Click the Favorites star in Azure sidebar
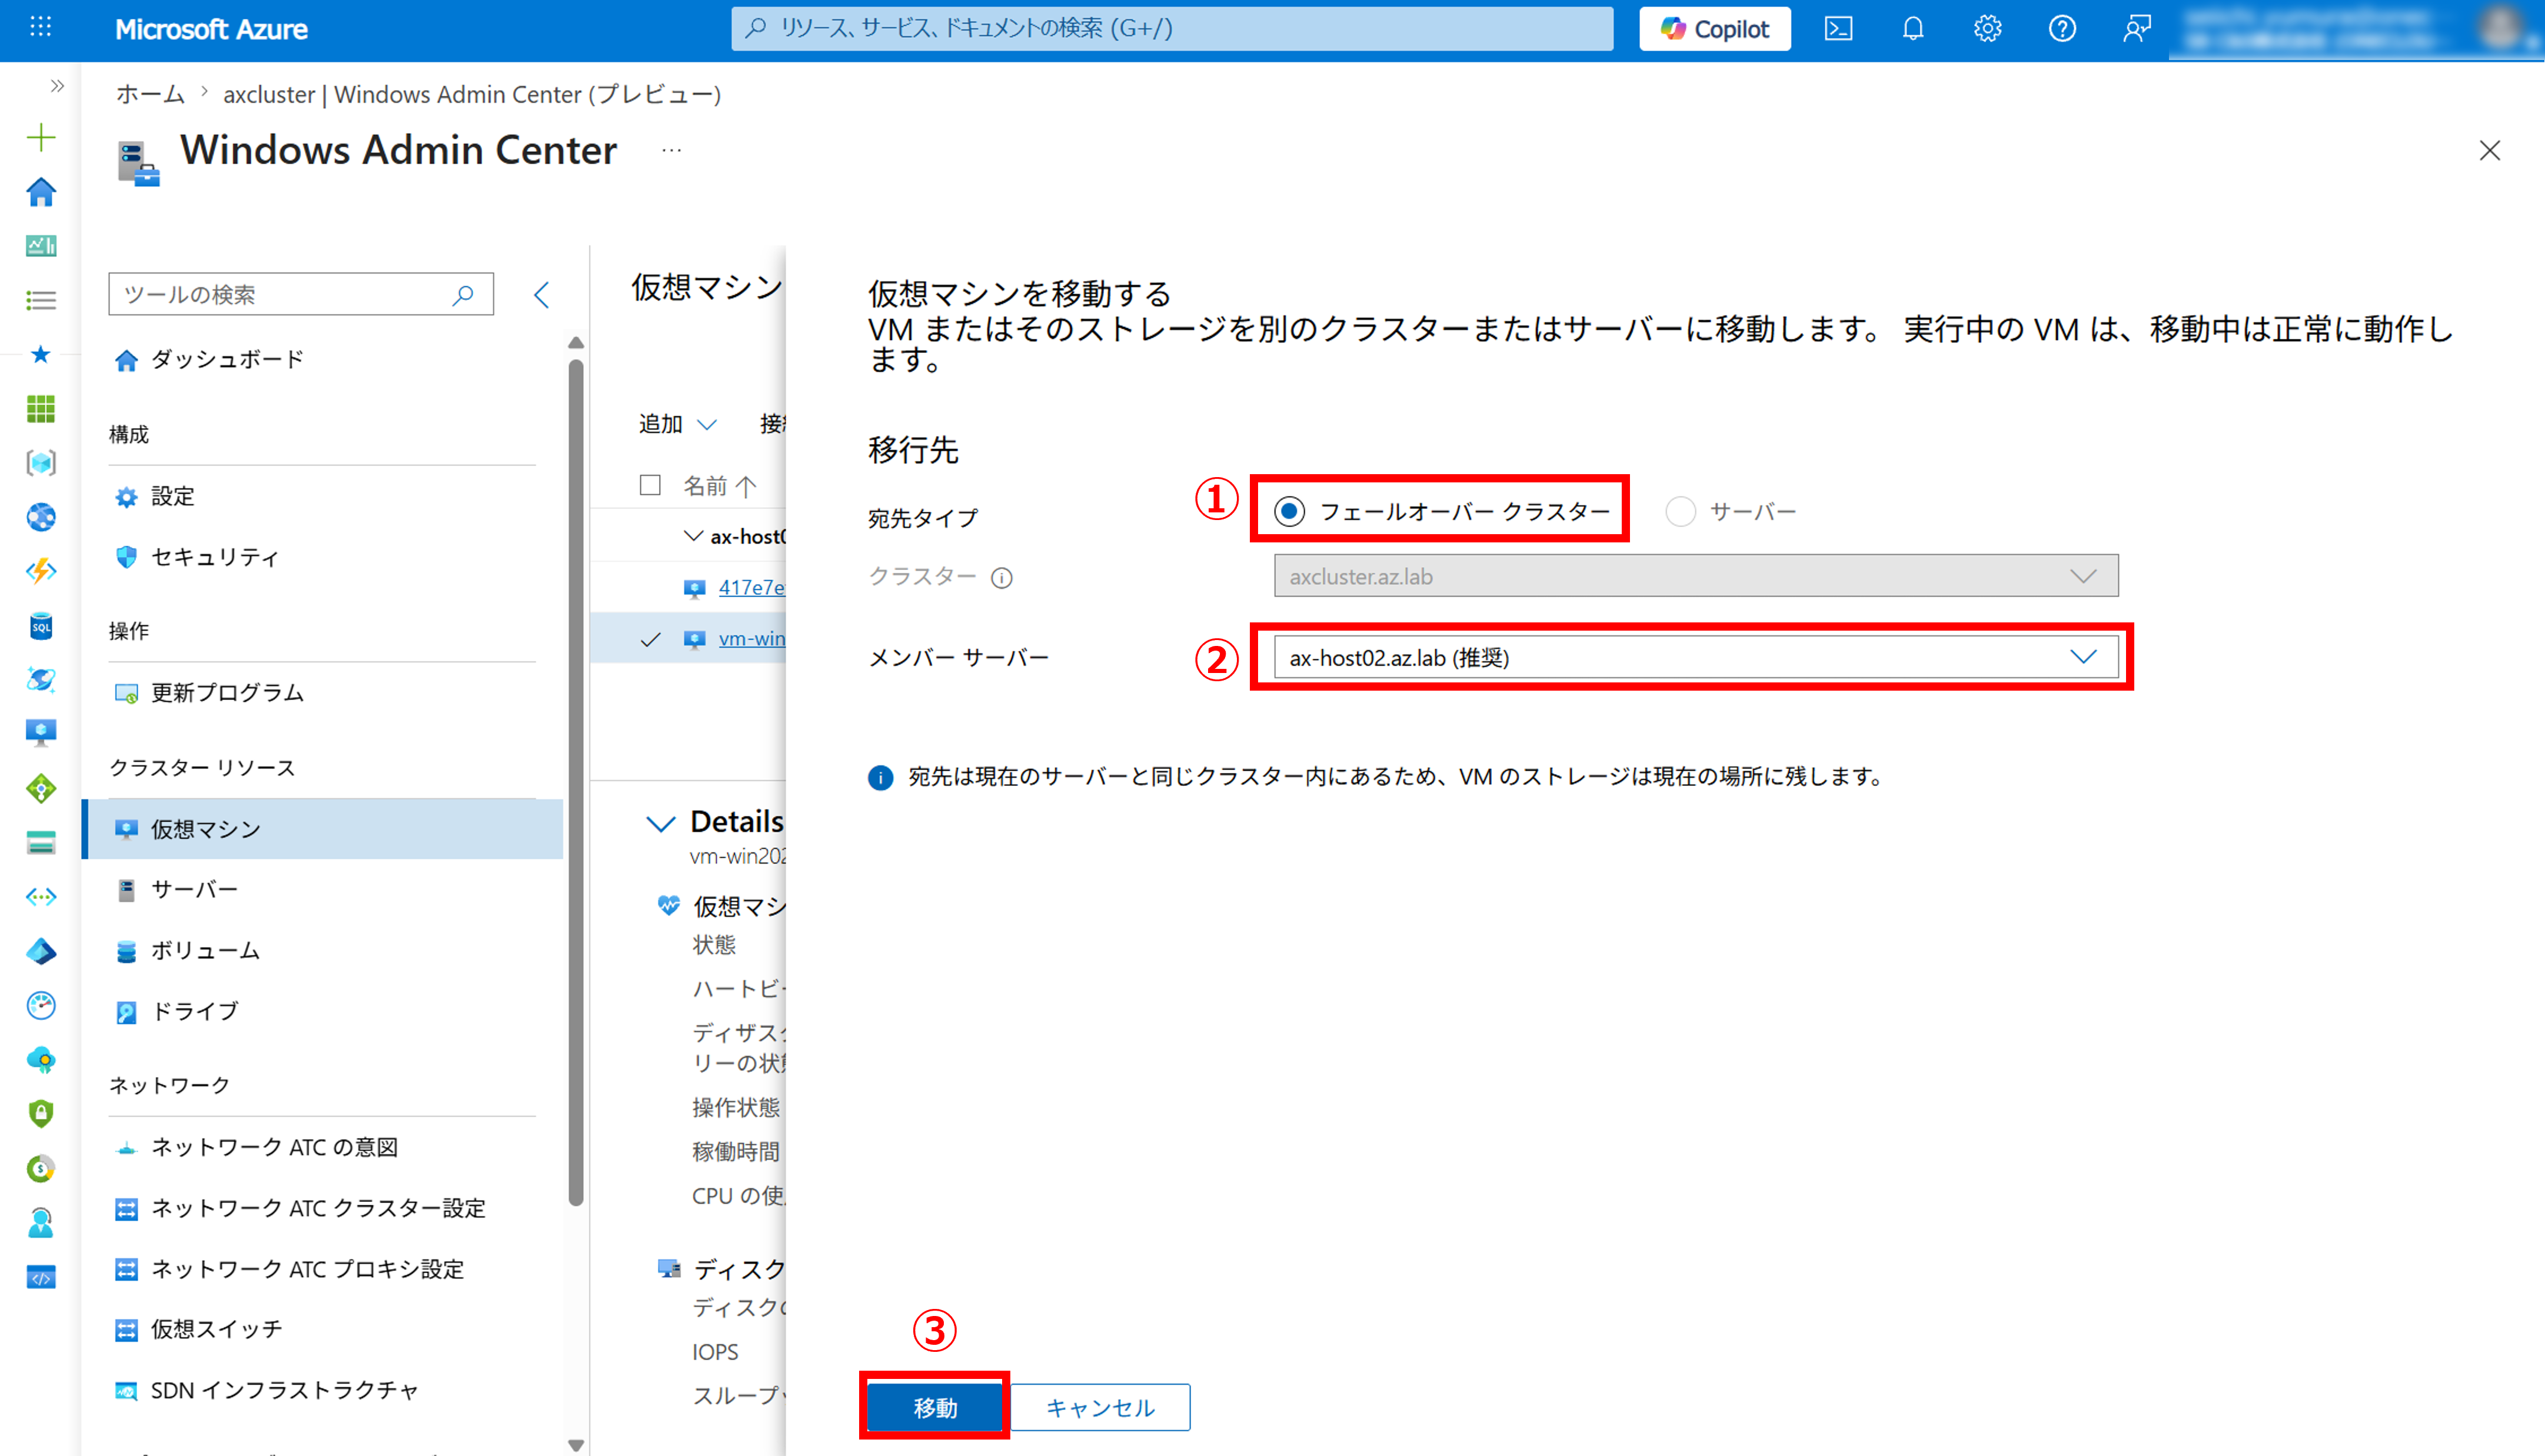This screenshot has width=2545, height=1456. tap(41, 354)
